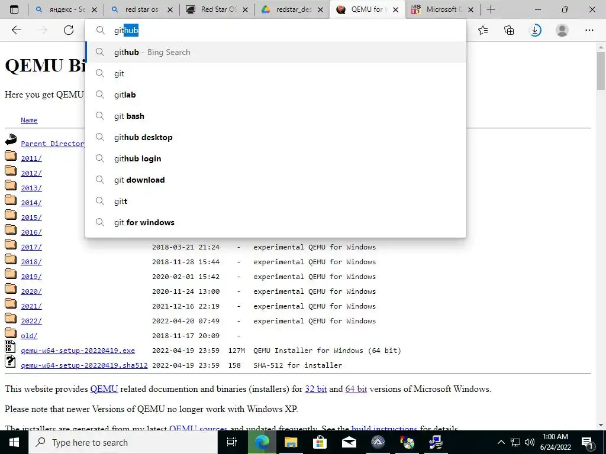The height and width of the screenshot is (454, 606).
Task: Close the 'QEMU for' active tab
Action: (395, 9)
